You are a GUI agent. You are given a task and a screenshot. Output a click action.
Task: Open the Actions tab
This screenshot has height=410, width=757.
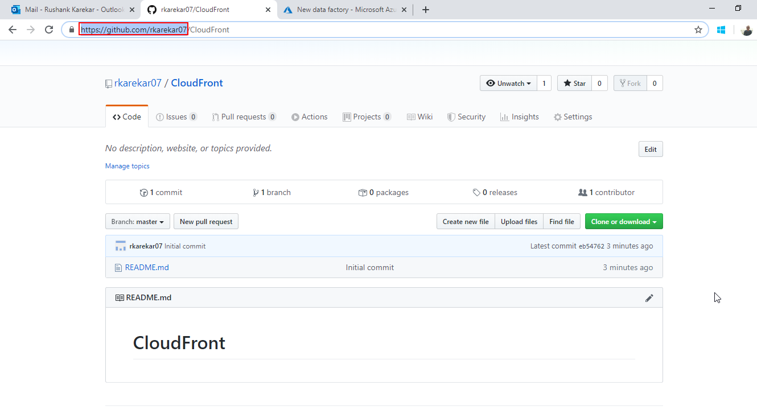[310, 117]
